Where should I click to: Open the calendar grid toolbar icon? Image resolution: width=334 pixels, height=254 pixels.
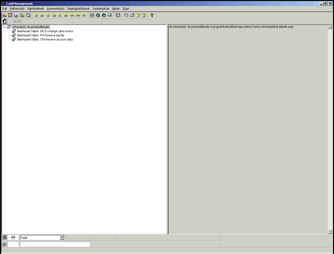(28, 15)
